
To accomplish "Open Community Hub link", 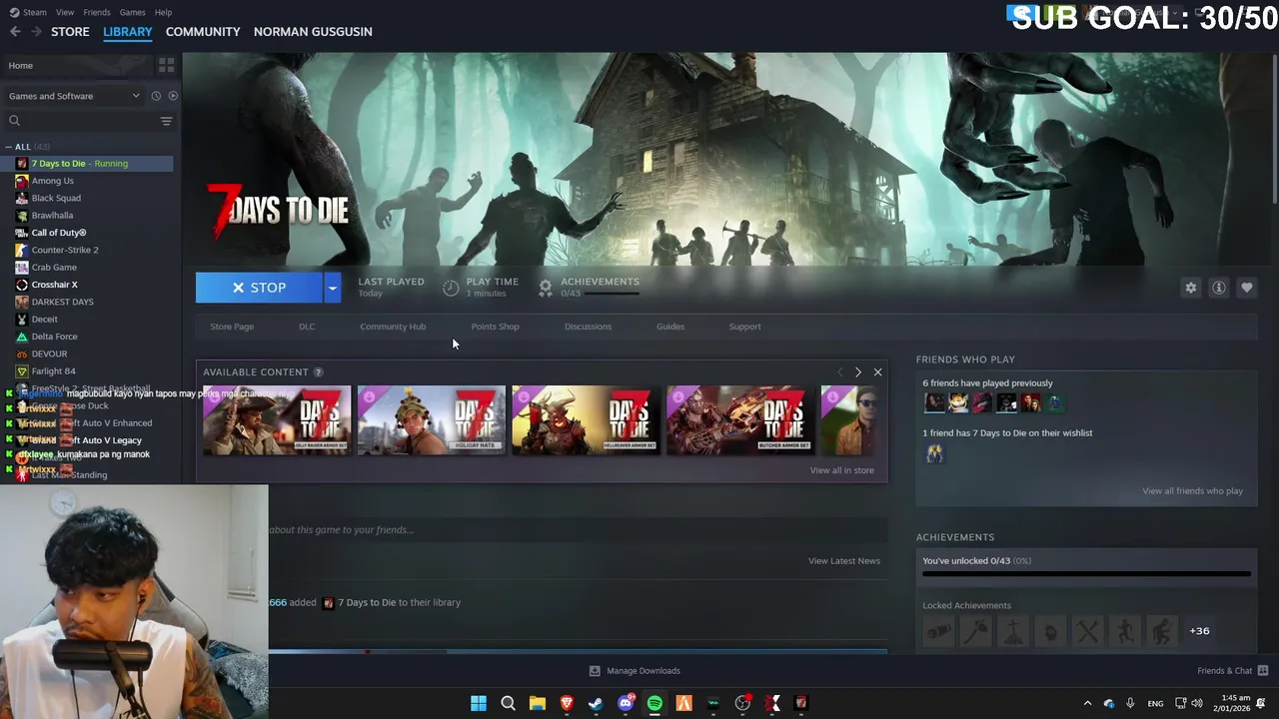I will (393, 327).
